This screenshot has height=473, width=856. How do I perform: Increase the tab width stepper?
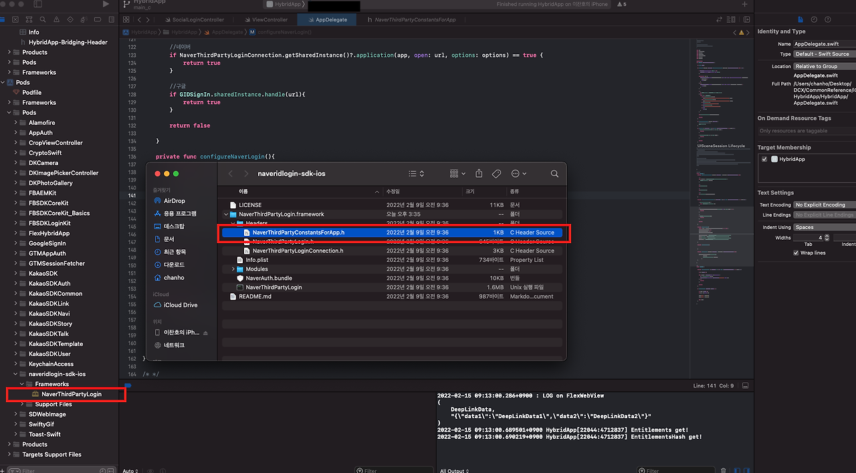(827, 236)
